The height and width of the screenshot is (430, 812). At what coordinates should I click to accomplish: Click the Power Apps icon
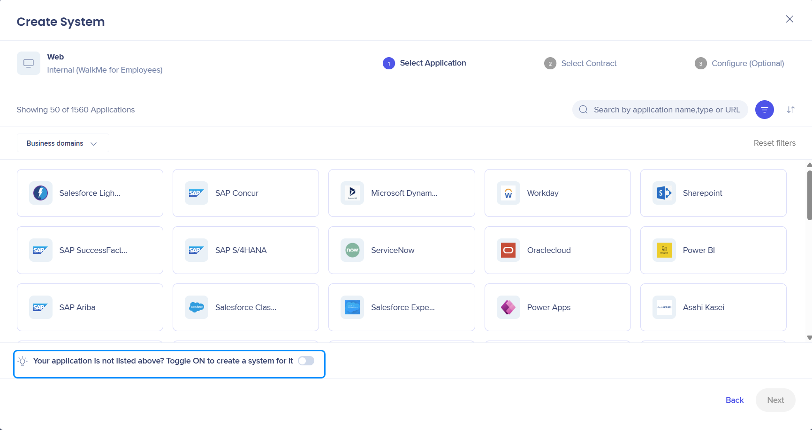click(508, 307)
